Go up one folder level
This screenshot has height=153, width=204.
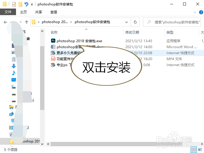[27, 22]
